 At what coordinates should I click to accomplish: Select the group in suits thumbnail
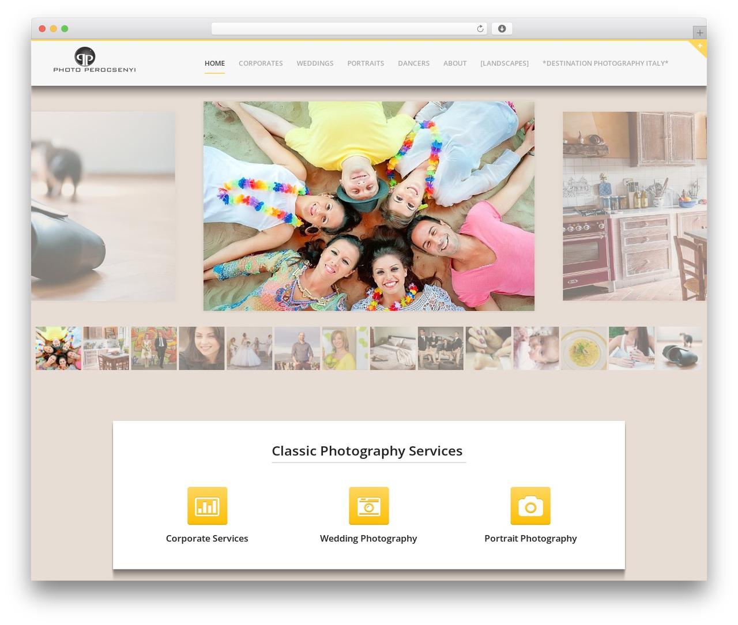click(x=440, y=348)
